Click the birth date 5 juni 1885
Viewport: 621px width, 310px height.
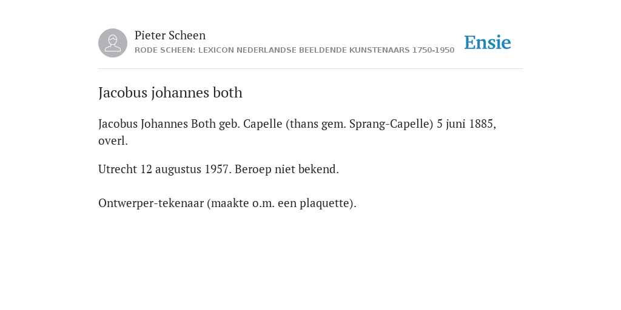pos(465,124)
